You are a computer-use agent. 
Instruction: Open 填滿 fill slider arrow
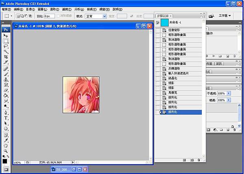[x=229, y=100]
